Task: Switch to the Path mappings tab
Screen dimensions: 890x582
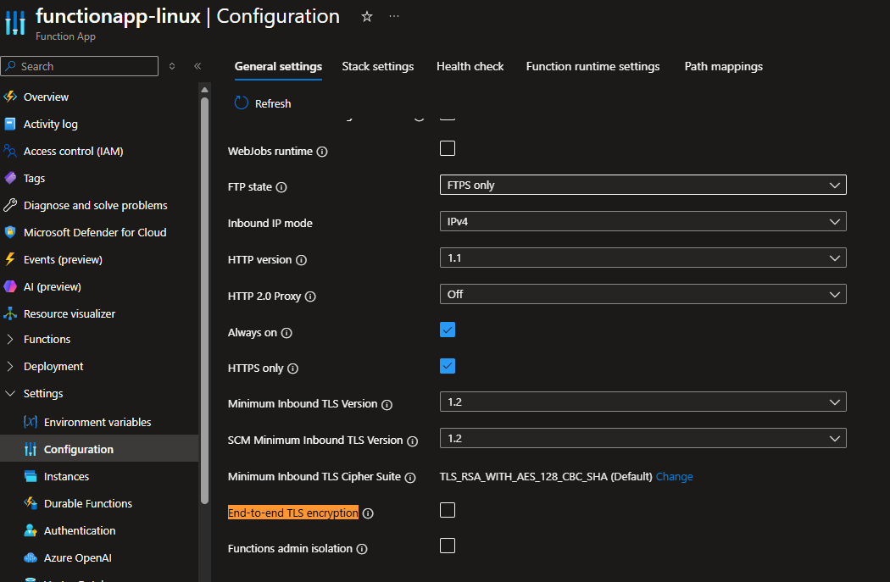Action: [723, 66]
